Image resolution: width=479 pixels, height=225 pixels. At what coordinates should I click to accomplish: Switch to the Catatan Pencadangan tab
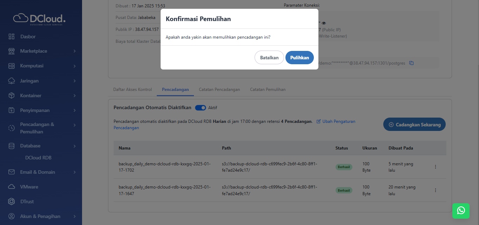tap(219, 90)
